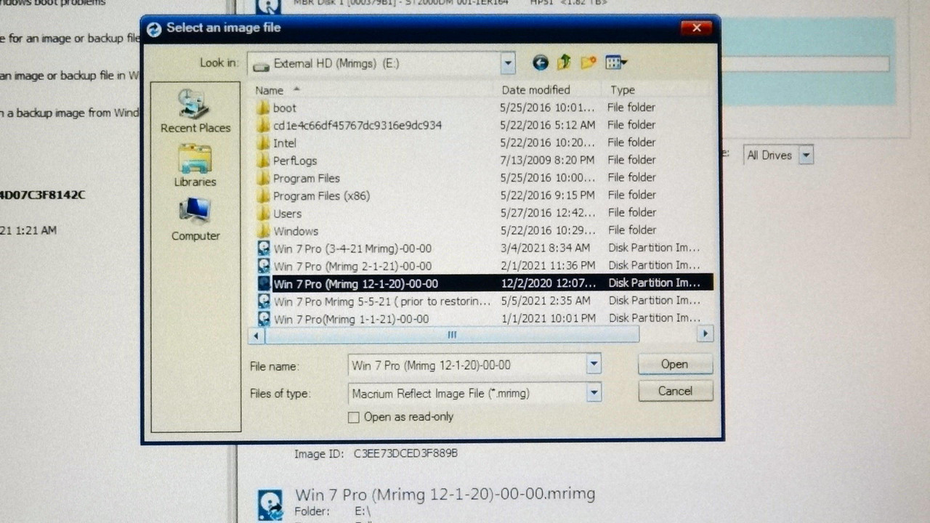This screenshot has width=930, height=523.
Task: Select the Windows folder icon
Action: (264, 231)
